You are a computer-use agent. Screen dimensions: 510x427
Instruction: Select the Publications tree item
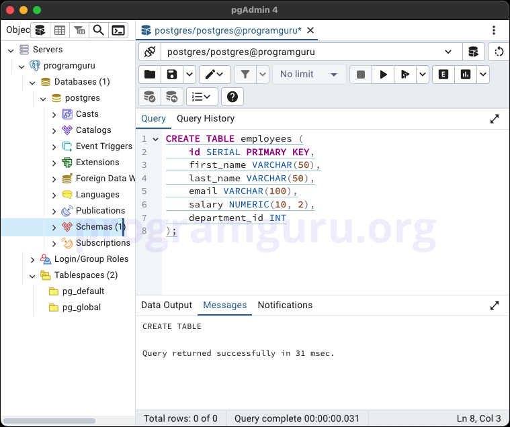[100, 211]
